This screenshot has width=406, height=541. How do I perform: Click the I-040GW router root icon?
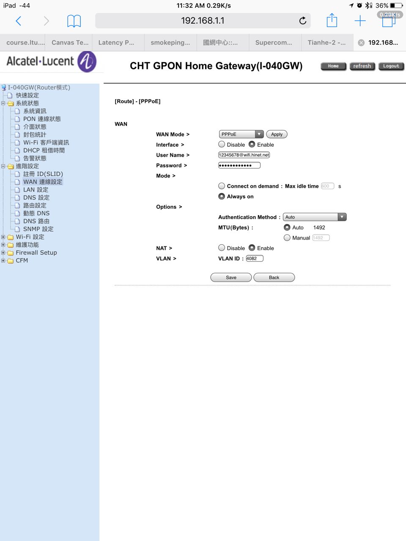tap(4, 87)
